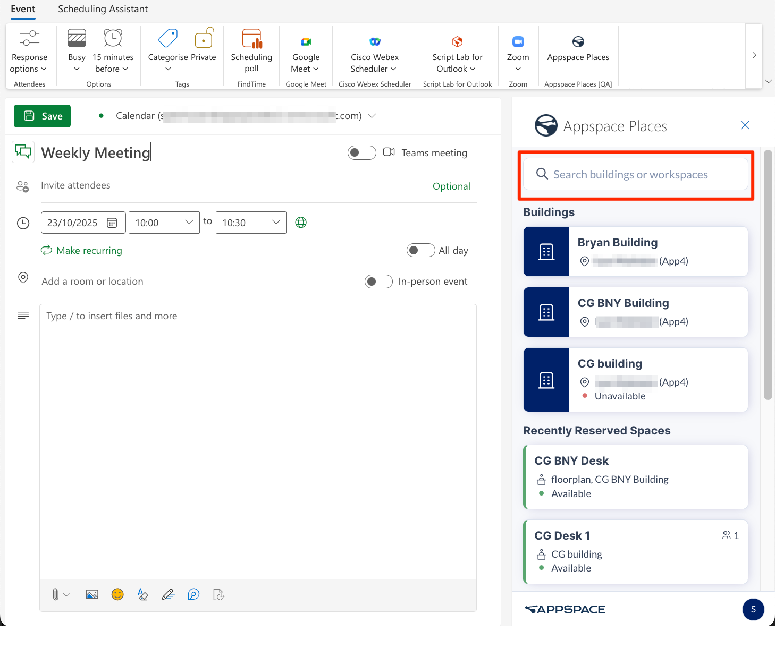Screen dimensions: 775x648
Task: Open the emoji picker
Action: (x=117, y=594)
